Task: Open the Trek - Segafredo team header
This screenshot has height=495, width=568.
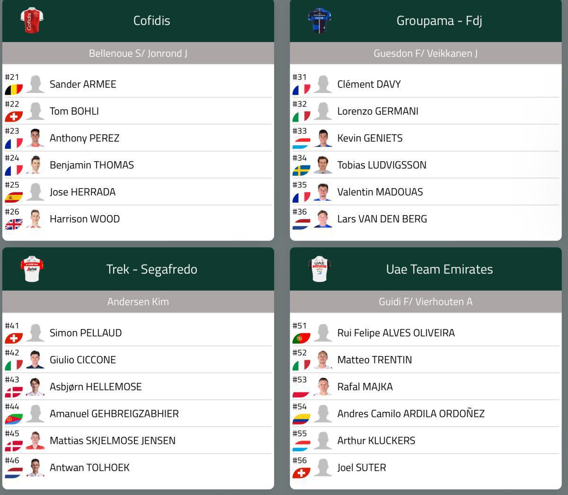Action: [x=151, y=269]
